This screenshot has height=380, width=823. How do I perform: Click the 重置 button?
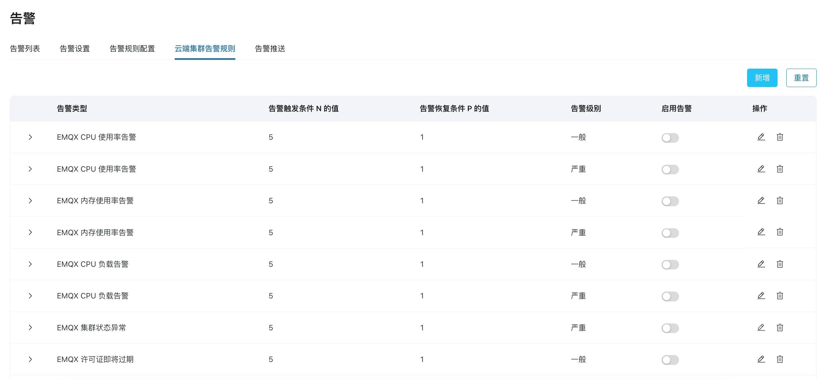pos(801,78)
